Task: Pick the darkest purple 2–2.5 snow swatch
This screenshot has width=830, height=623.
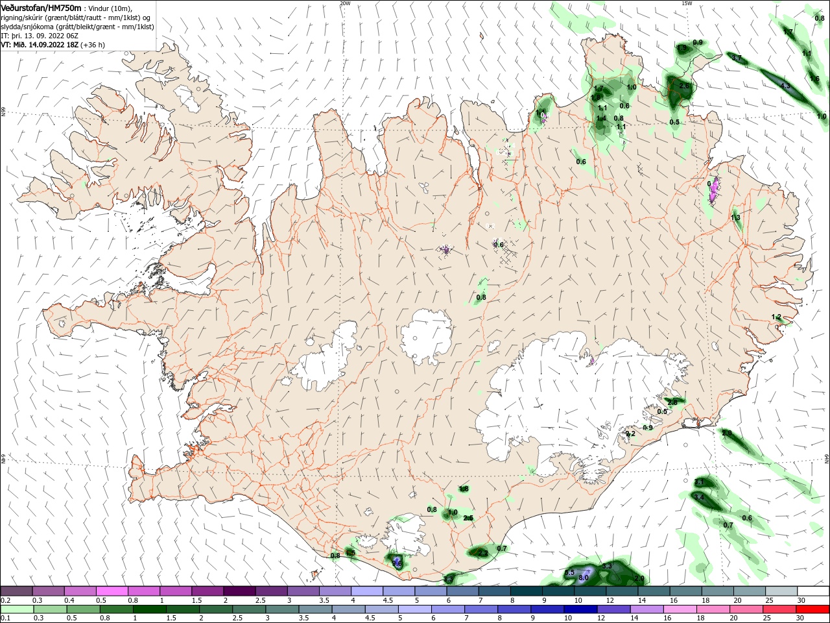Action: point(239,591)
